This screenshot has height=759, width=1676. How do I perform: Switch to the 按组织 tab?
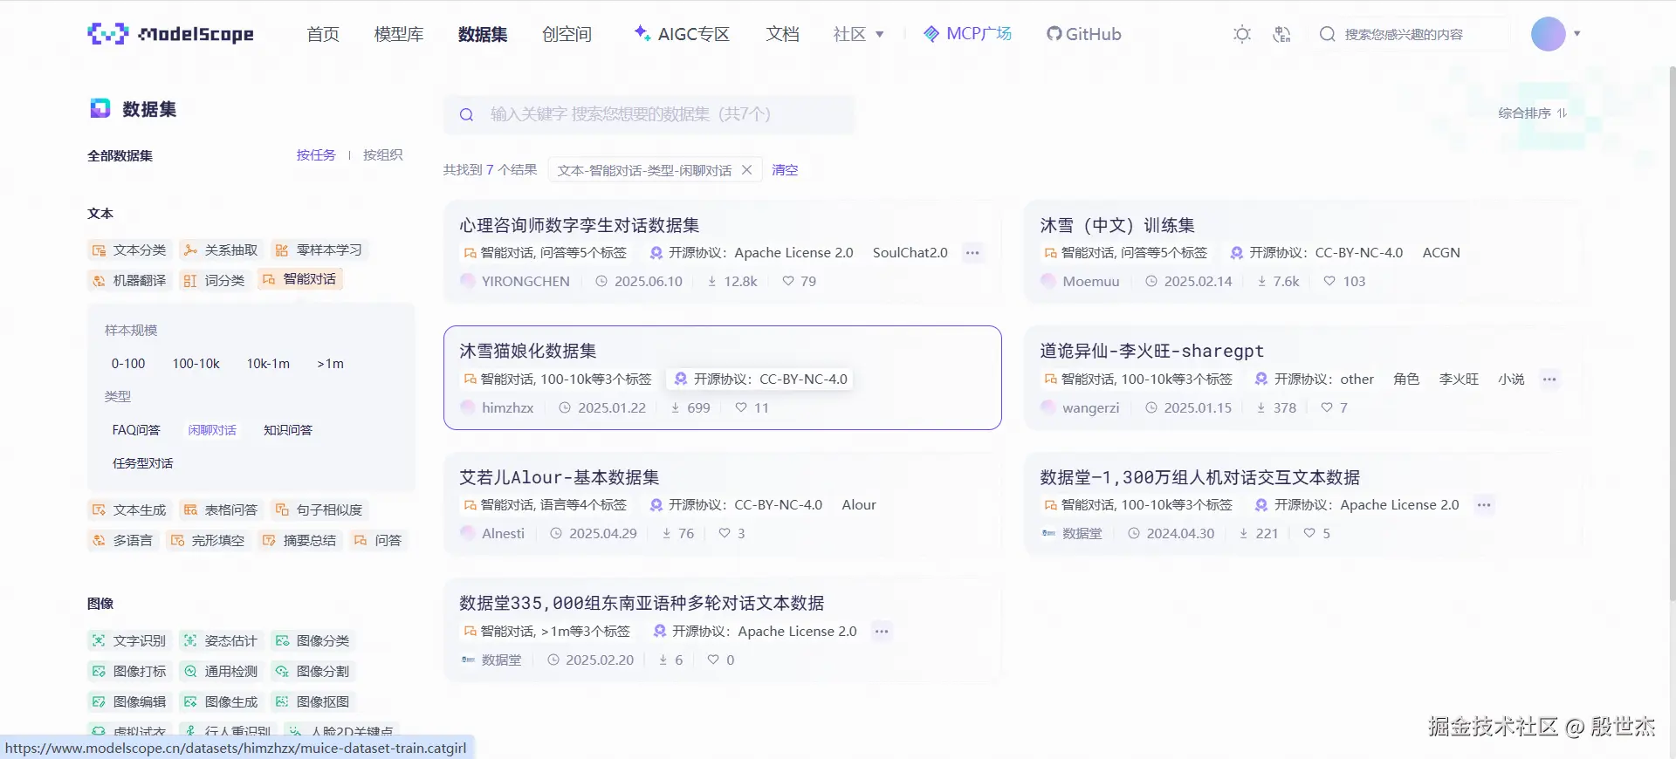pos(383,155)
